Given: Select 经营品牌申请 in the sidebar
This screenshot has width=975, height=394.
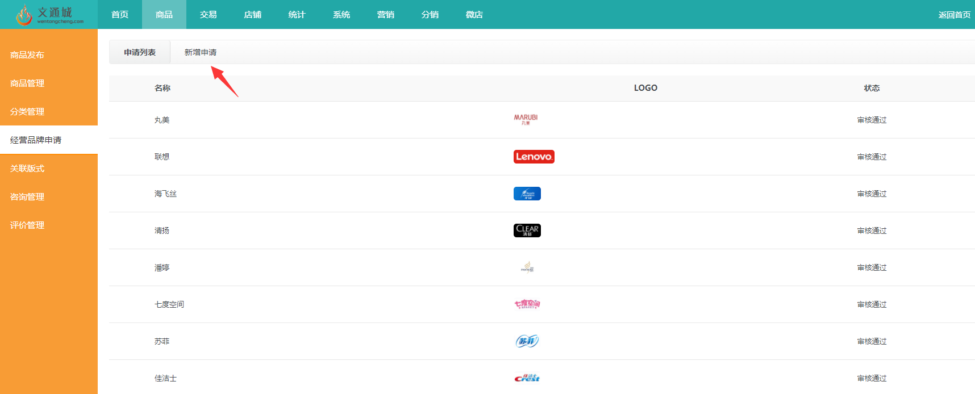Looking at the screenshot, I should tap(49, 140).
